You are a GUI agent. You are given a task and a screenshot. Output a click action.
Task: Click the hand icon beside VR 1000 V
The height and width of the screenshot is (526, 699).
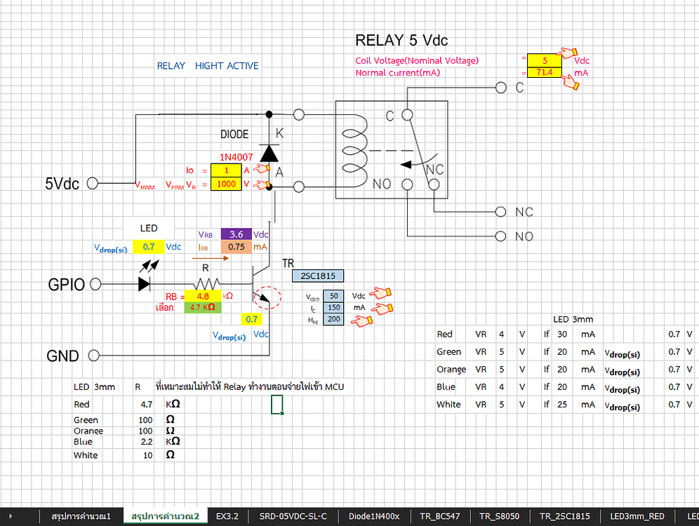tap(262, 184)
